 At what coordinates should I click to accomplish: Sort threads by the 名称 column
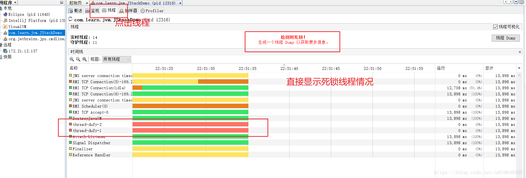[100, 68]
